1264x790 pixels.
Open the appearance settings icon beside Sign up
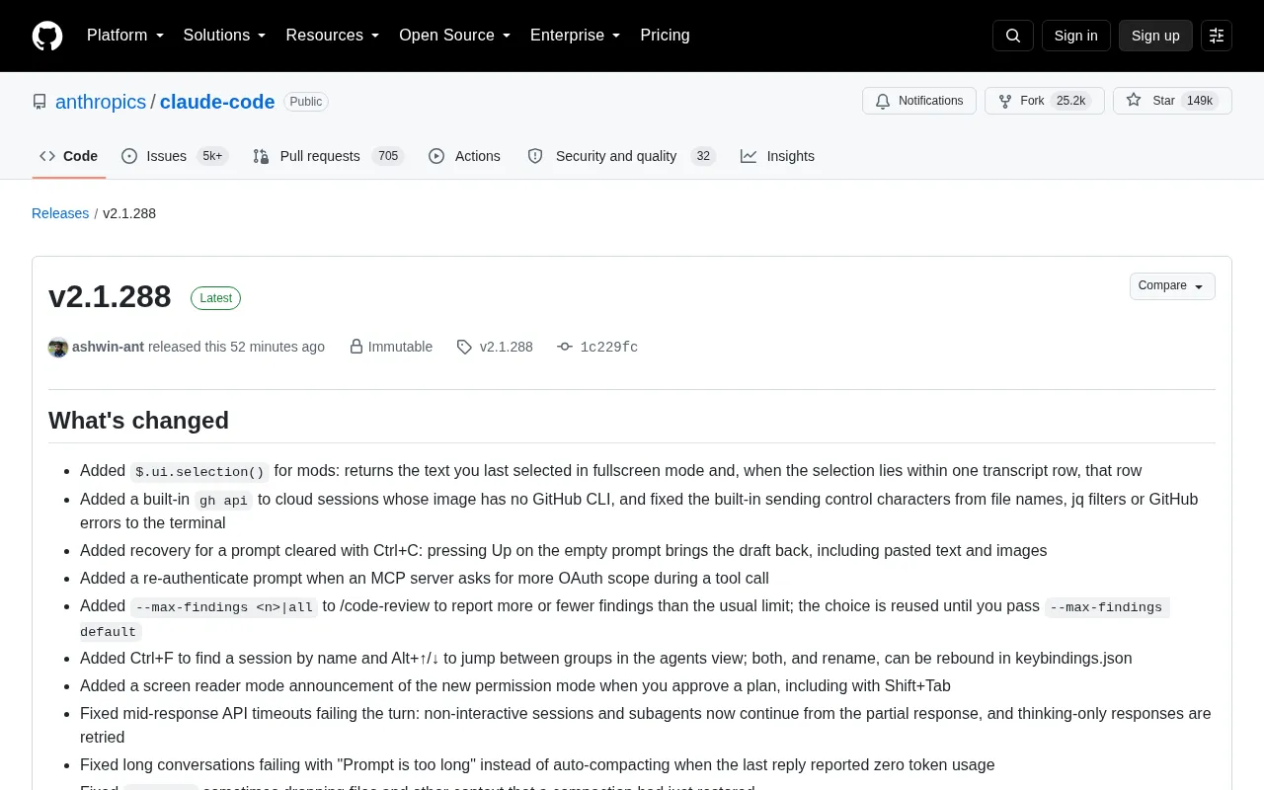(1217, 36)
